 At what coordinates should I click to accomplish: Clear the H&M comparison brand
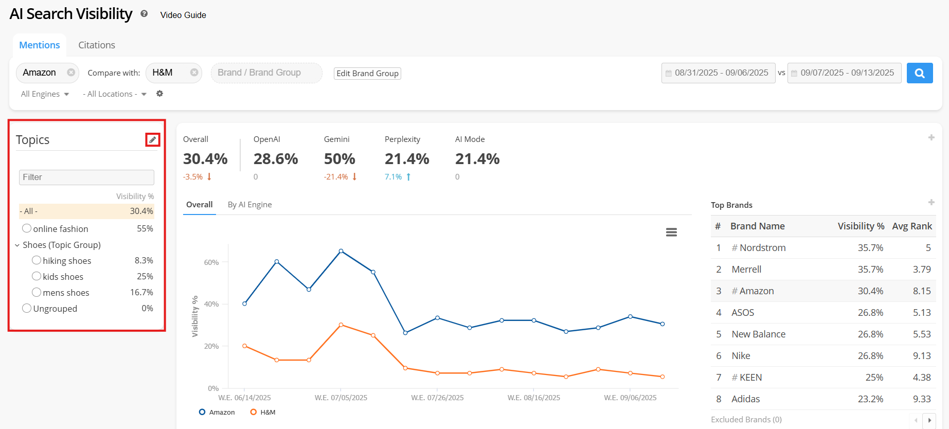click(194, 73)
